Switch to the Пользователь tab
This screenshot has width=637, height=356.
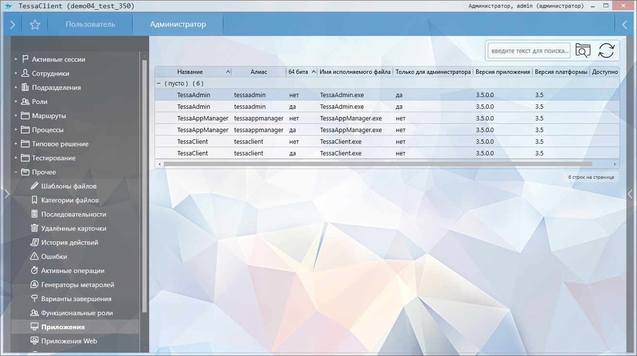tap(90, 24)
